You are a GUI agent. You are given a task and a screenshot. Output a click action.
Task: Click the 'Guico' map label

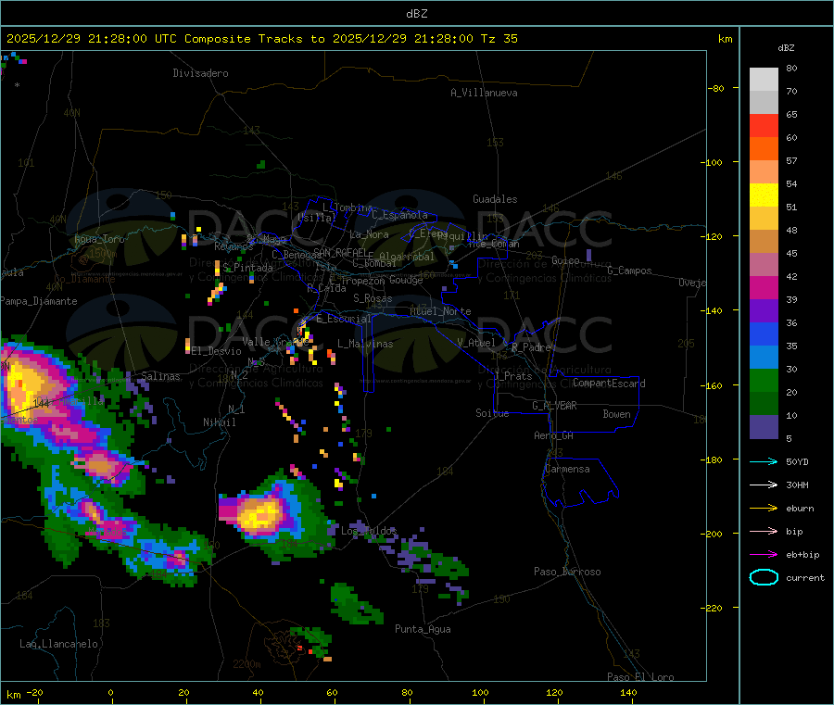tap(565, 260)
